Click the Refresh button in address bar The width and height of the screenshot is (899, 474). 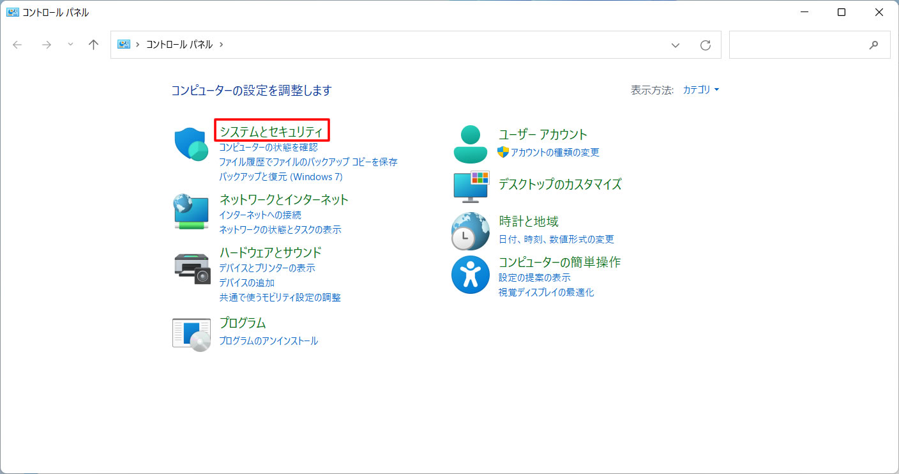[706, 45]
